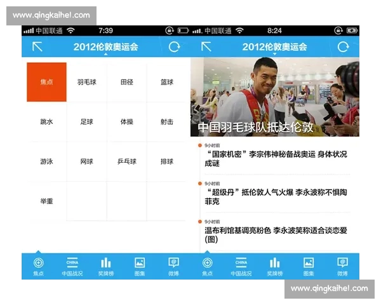381x305 pixels.
Task: Open the 温布利馆基调亮粉色 news article
Action: (x=276, y=234)
